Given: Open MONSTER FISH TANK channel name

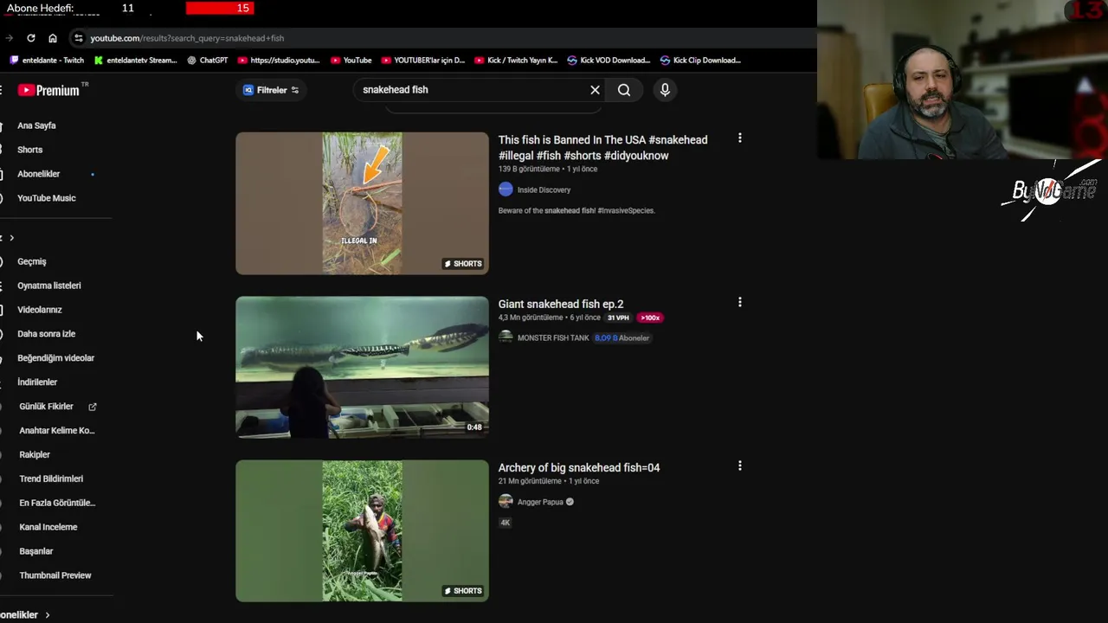Looking at the screenshot, I should tap(553, 338).
